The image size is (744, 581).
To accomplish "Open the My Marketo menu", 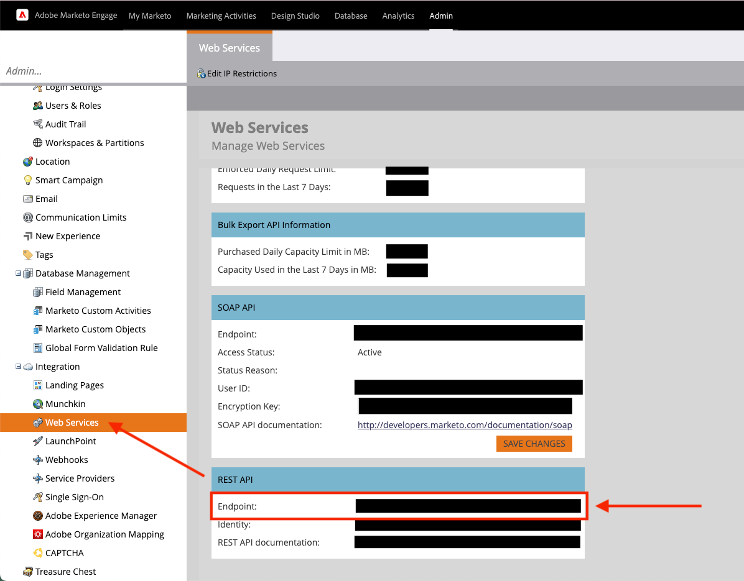I will [150, 16].
